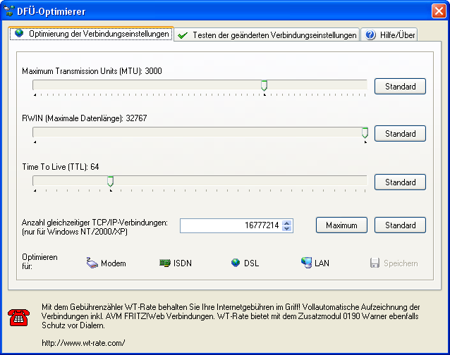The height and width of the screenshot is (355, 450).
Task: Click the Speichern save label
Action: click(x=401, y=263)
